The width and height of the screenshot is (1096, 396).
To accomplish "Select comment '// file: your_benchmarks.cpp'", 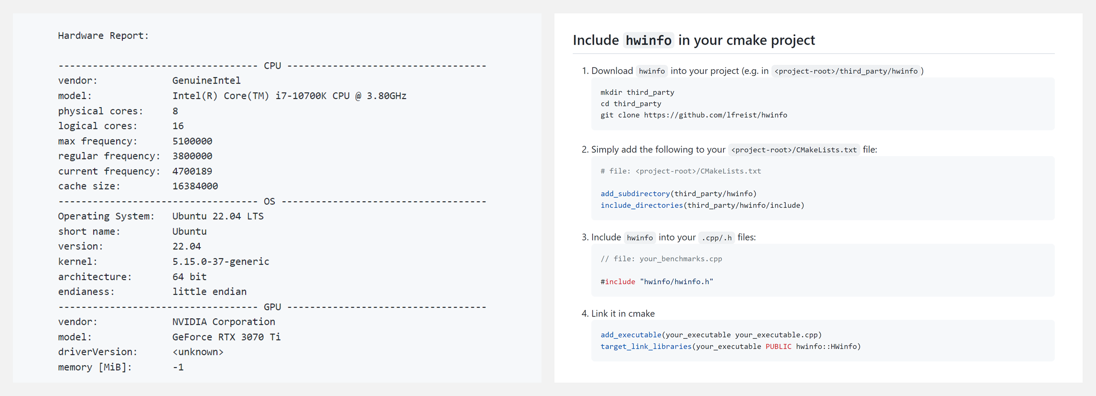I will click(x=661, y=259).
